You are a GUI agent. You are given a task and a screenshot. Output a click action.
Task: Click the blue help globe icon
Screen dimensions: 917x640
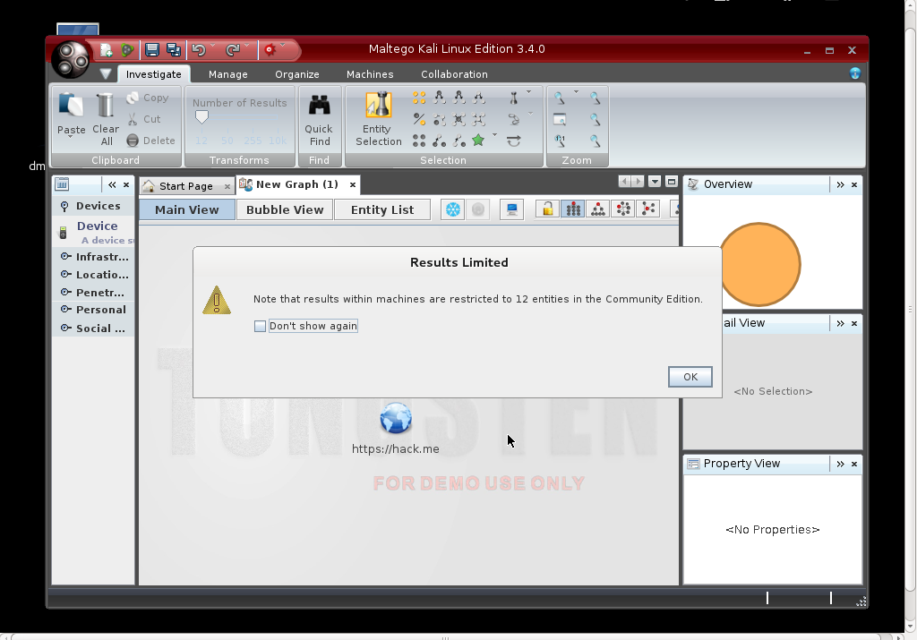tap(855, 73)
